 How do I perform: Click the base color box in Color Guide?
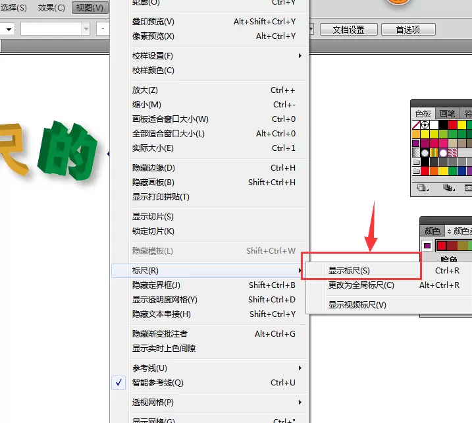427,246
